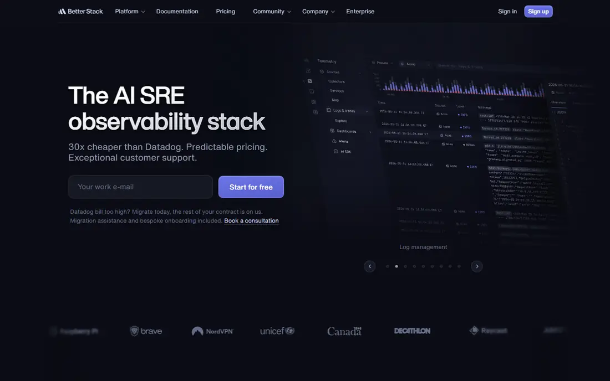
Task: Open the Pricing page
Action: point(226,11)
